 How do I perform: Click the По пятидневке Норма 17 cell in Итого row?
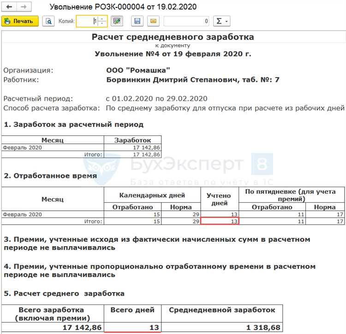tap(325, 221)
